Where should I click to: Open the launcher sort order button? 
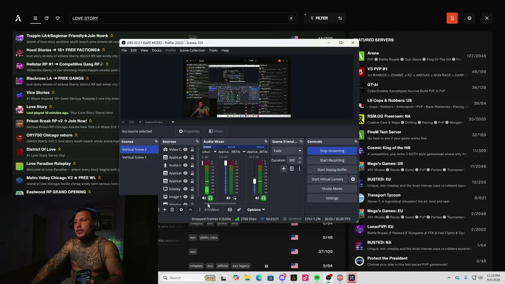[340, 18]
